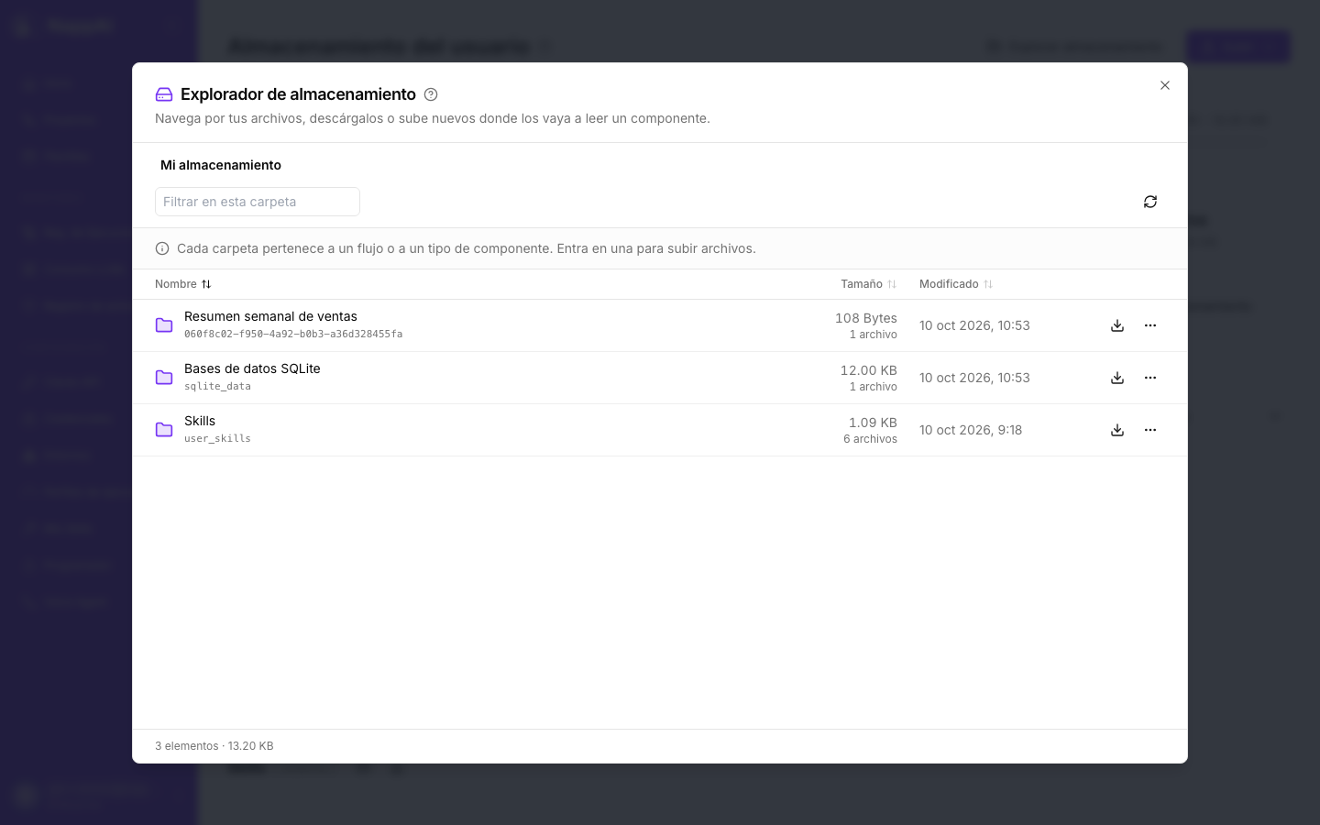This screenshot has height=825, width=1320.
Task: Click the 10 oct 2026, 9:18 date
Action: 971,430
